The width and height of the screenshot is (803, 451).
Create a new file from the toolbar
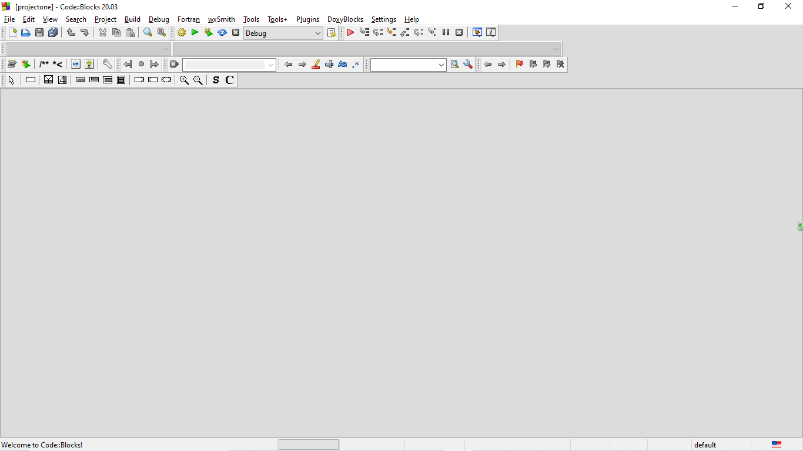pyautogui.click(x=12, y=33)
